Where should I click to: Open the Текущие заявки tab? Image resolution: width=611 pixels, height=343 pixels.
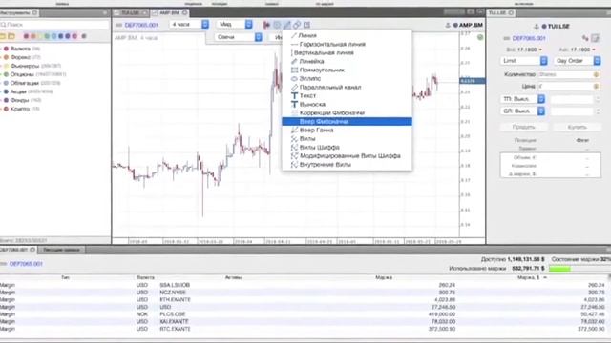click(x=61, y=250)
